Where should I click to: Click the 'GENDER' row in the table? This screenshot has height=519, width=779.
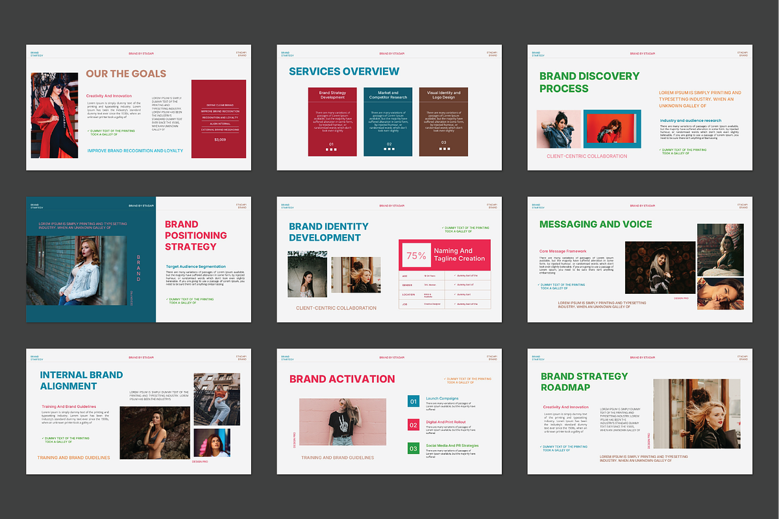click(x=445, y=285)
